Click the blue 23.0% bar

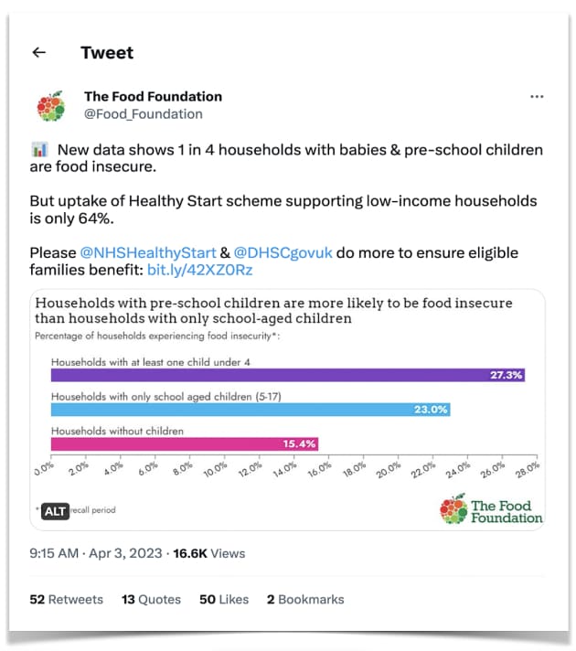point(250,410)
